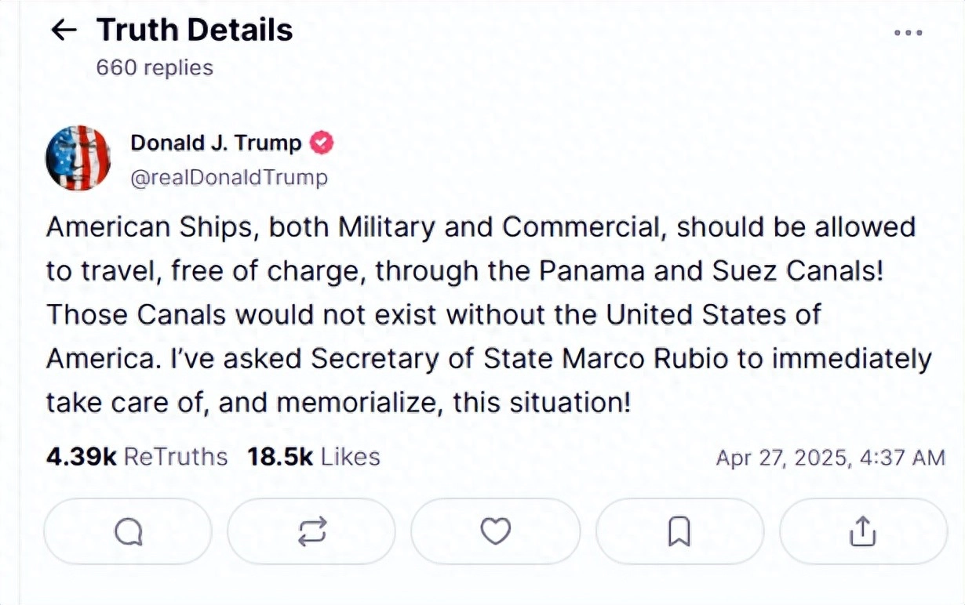
Task: Click the last line ending 'this situation!'
Action: (x=338, y=403)
